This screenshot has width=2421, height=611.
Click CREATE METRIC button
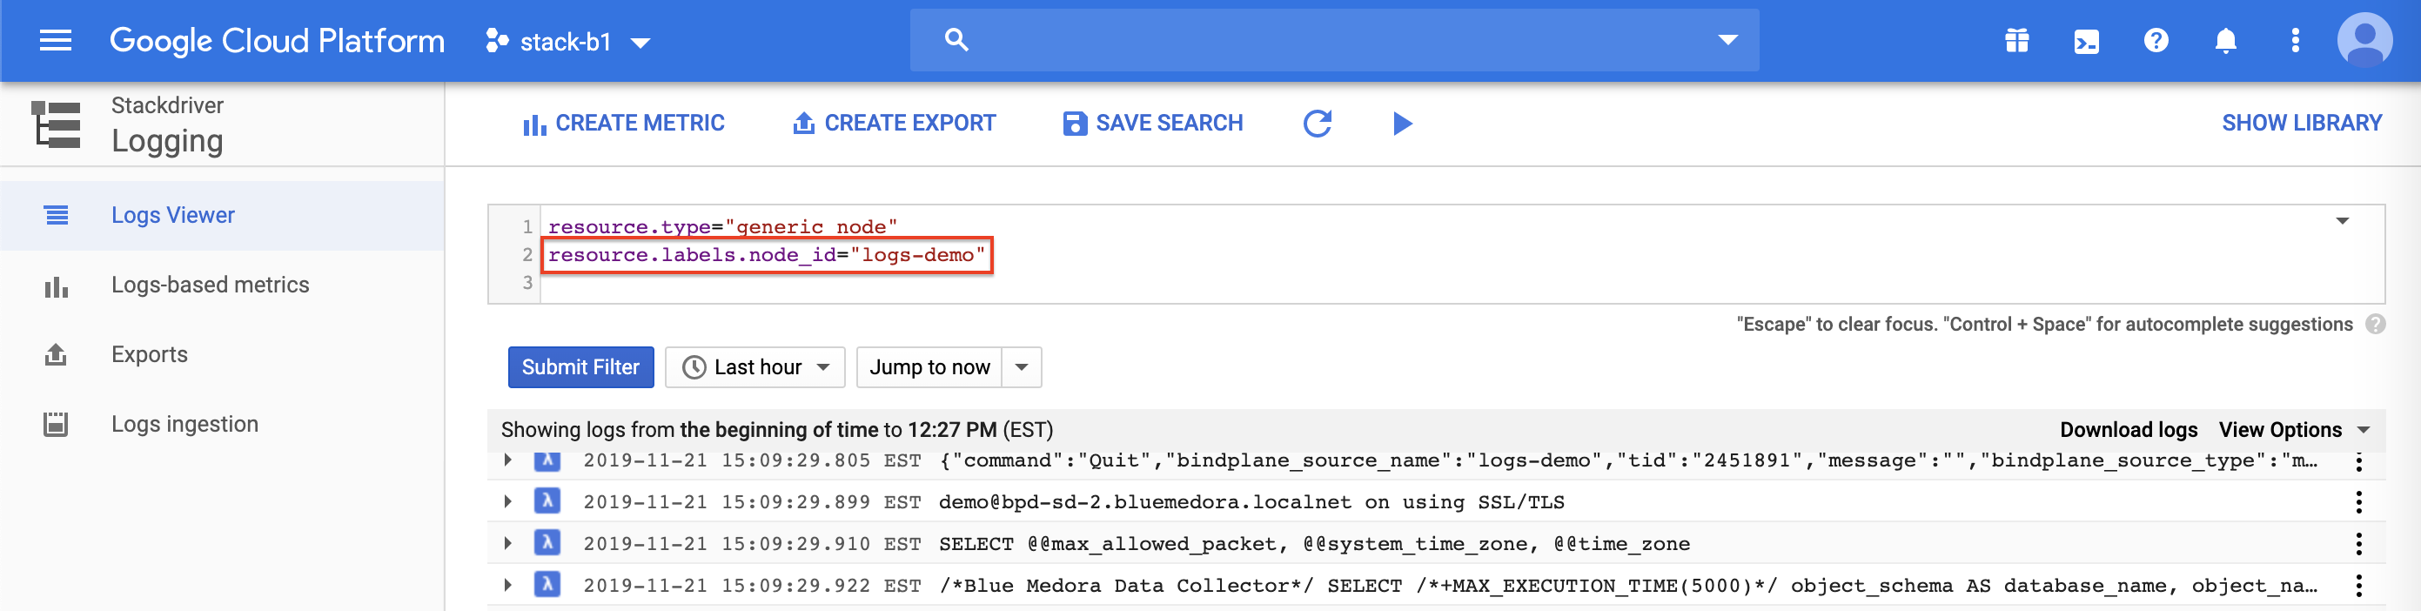point(623,123)
